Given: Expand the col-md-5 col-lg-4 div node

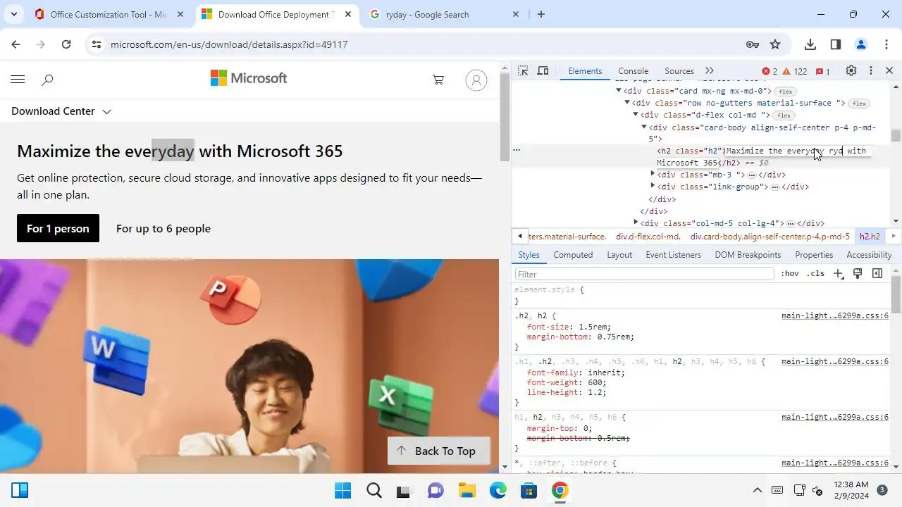Looking at the screenshot, I should [636, 223].
